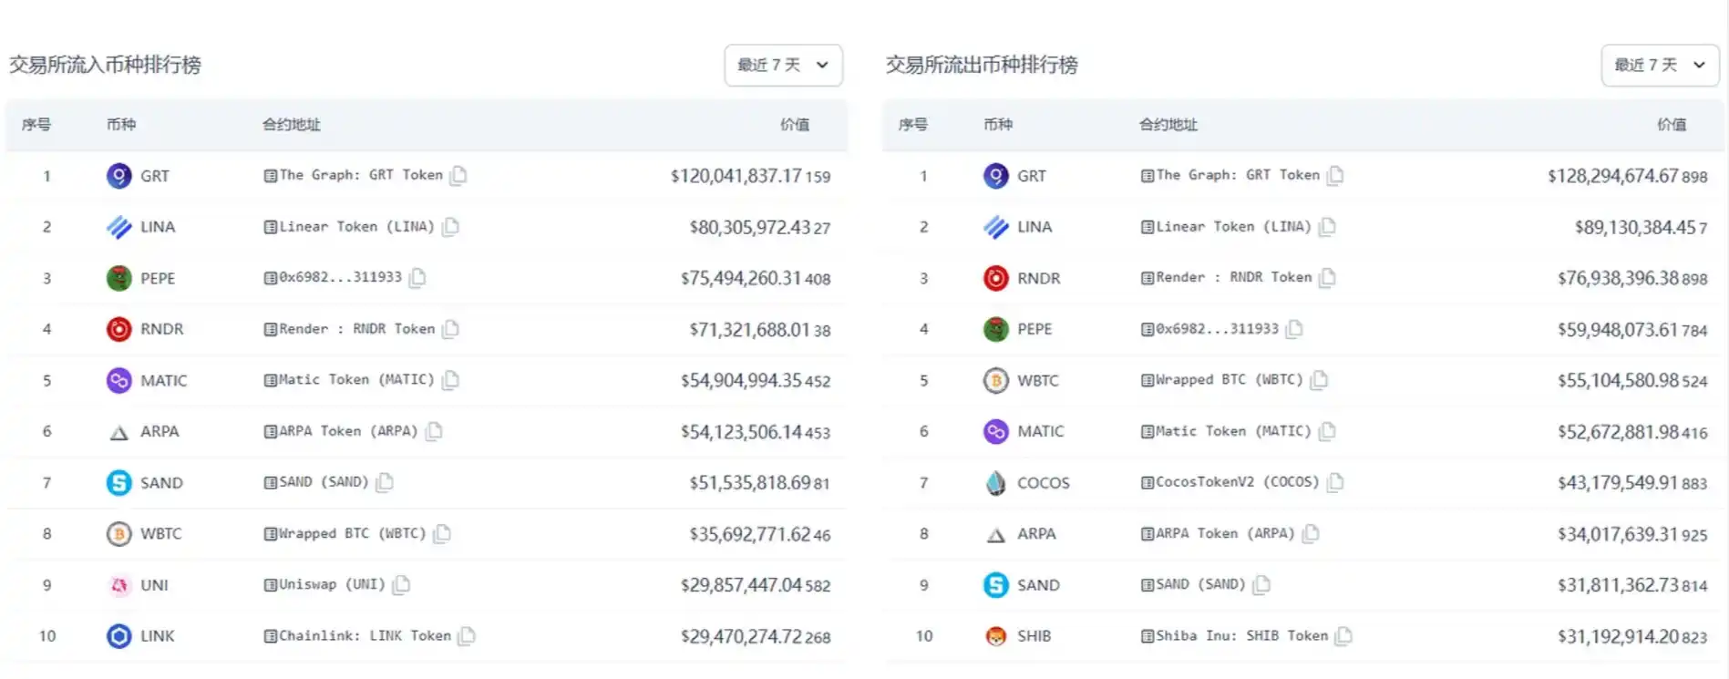1729x679 pixels.
Task: Open outflow ranking time range dropdown
Action: (1659, 66)
